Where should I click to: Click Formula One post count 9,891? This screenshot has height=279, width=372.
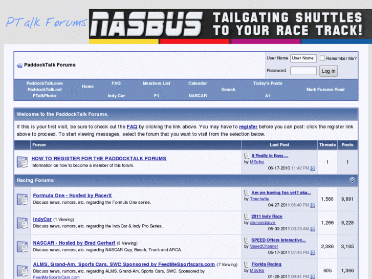pyautogui.click(x=347, y=199)
